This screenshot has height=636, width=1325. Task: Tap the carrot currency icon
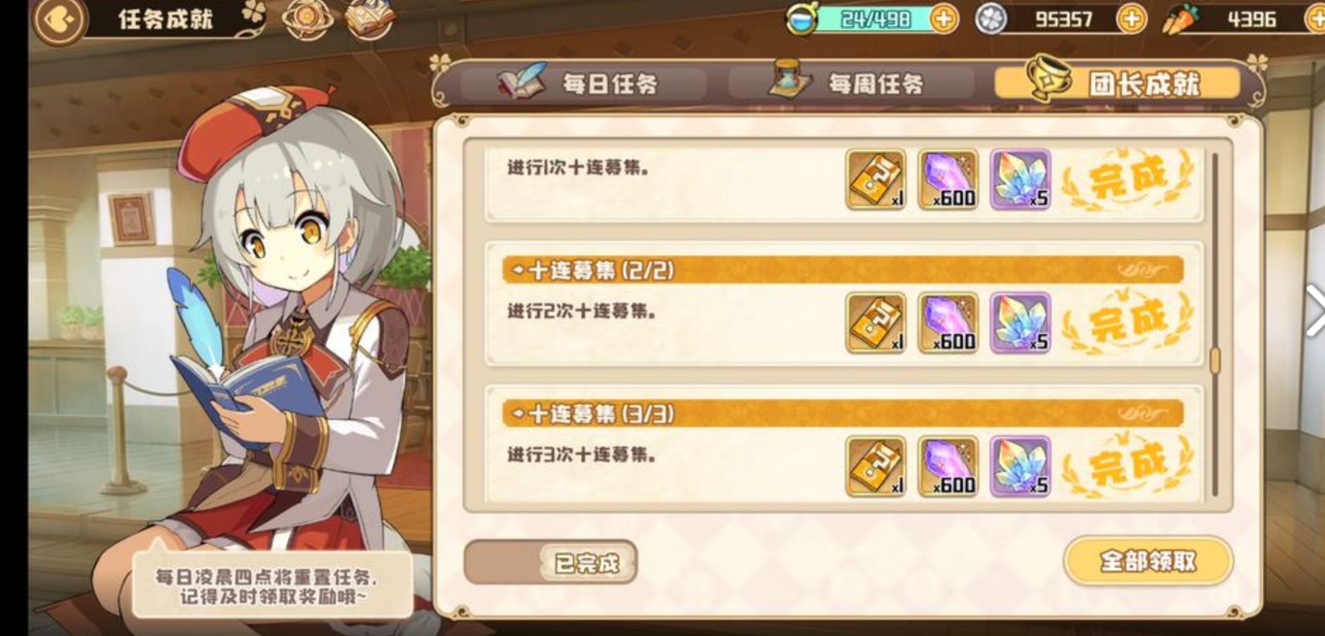click(1180, 19)
